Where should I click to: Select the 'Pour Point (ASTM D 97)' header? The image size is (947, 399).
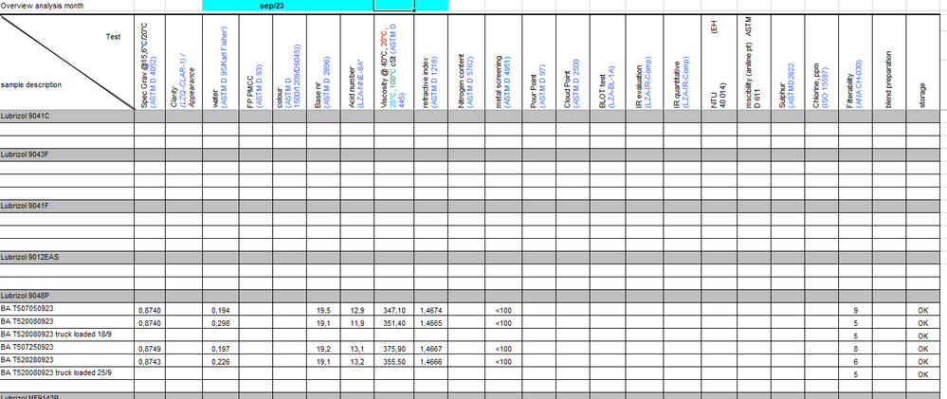538,63
